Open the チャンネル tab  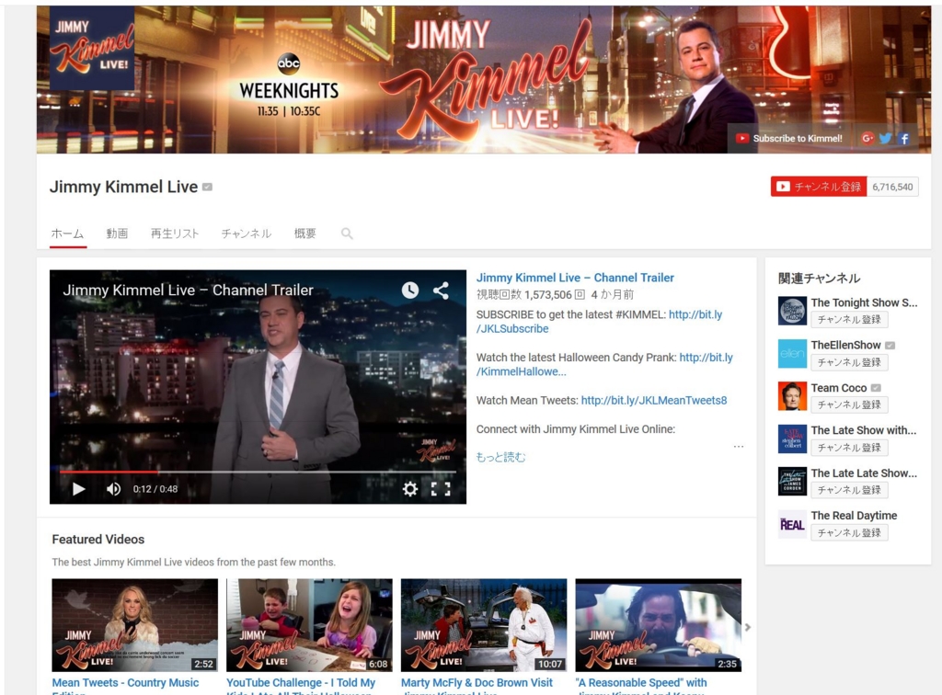tap(247, 234)
